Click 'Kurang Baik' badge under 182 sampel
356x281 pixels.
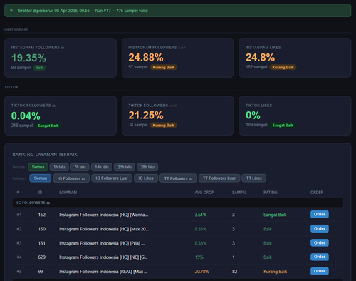click(x=283, y=67)
